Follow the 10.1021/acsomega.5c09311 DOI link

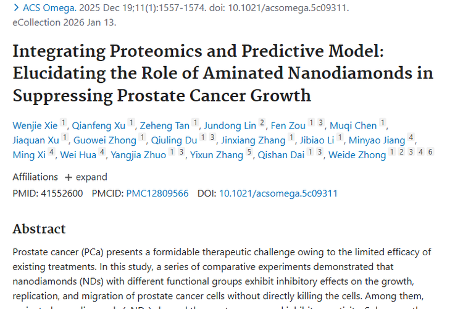pos(278,193)
